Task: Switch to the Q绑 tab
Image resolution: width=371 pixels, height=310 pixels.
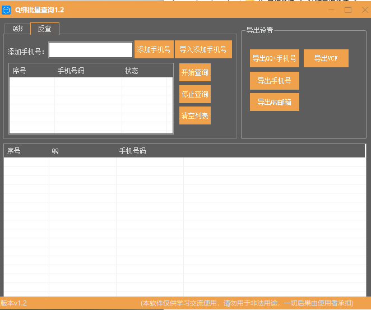Action: pos(17,29)
